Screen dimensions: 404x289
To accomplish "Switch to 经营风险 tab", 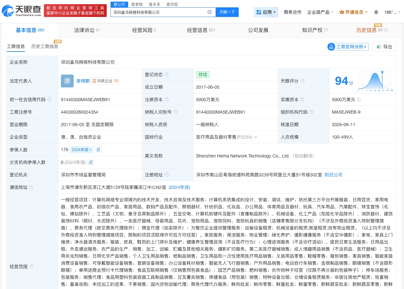I will pos(144,30).
